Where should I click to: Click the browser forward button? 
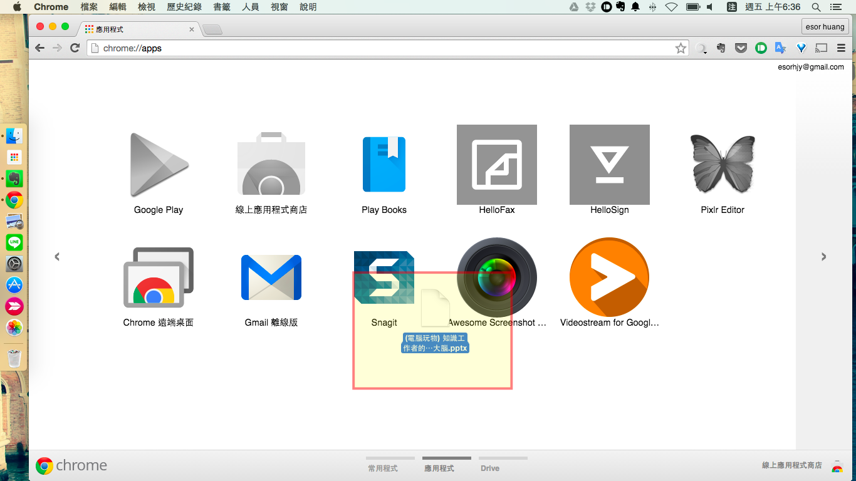coord(57,48)
